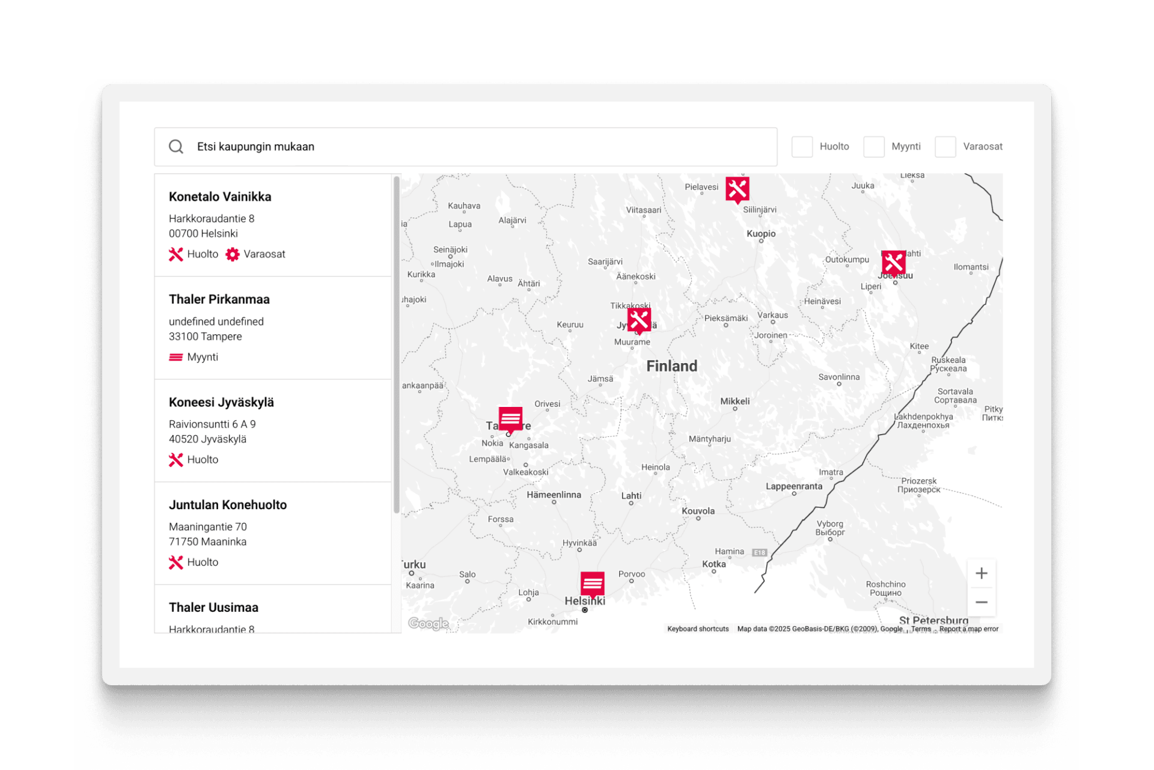Open Keyboard shortcuts on the map
Viewport: 1154px width, 770px height.
[x=697, y=629]
